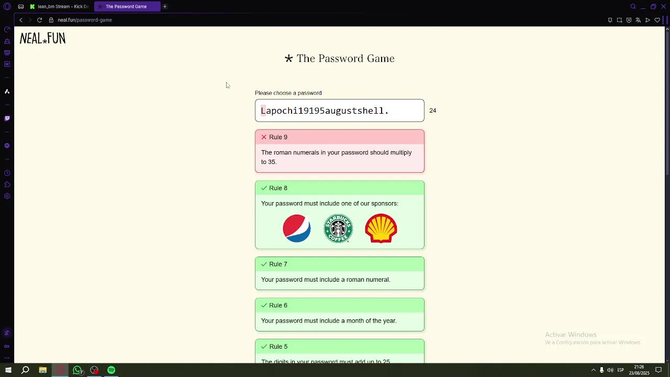
Task: Open the M sidebar panel icon
Action: point(7,64)
